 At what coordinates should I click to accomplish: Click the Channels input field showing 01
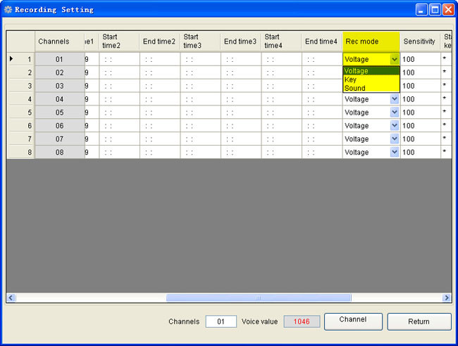[221, 321]
